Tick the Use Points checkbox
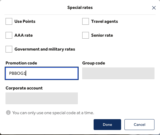Viewport: 160px width, 135px height. (9, 21)
